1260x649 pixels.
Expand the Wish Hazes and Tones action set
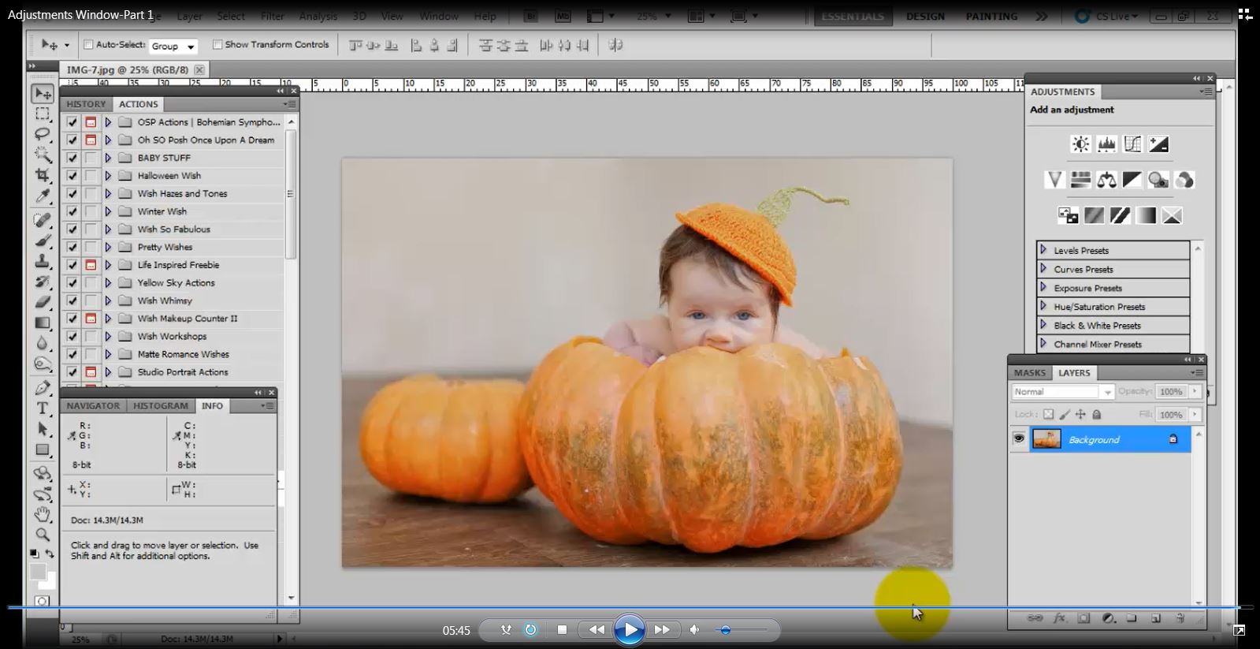click(x=108, y=193)
